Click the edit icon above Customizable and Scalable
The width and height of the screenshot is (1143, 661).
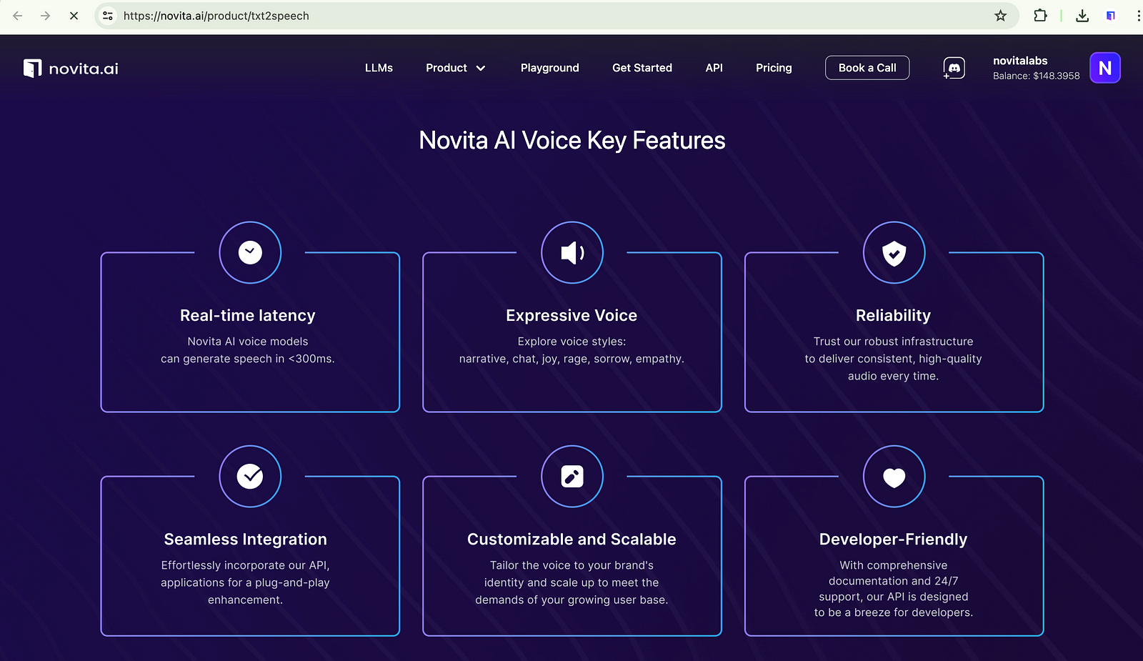[572, 476]
